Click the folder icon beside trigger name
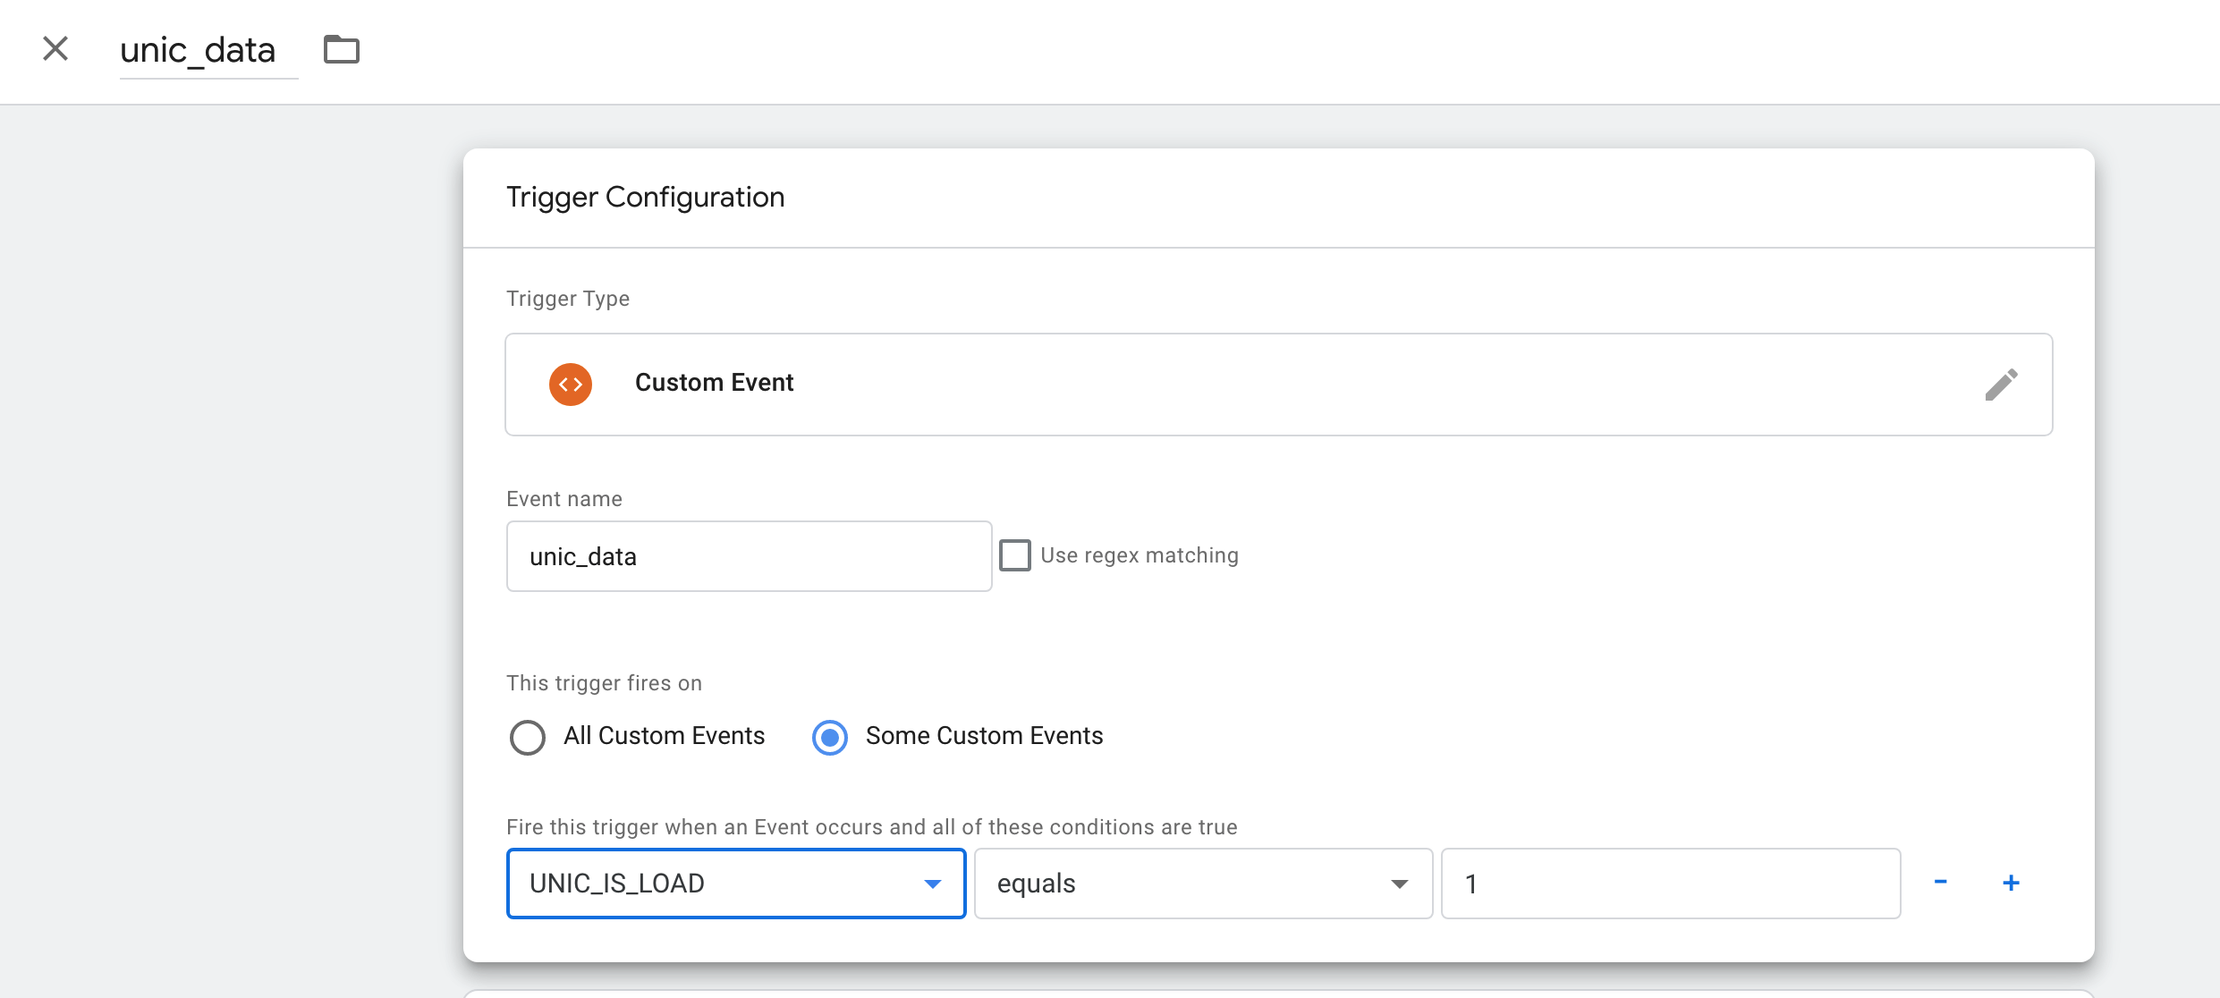This screenshot has height=998, width=2220. (341, 49)
